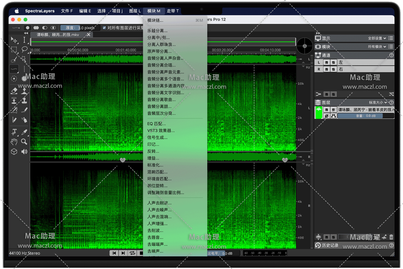Open the 标准大小 layer size dropdown
Viewport: 403px width, 269px height.
378,103
